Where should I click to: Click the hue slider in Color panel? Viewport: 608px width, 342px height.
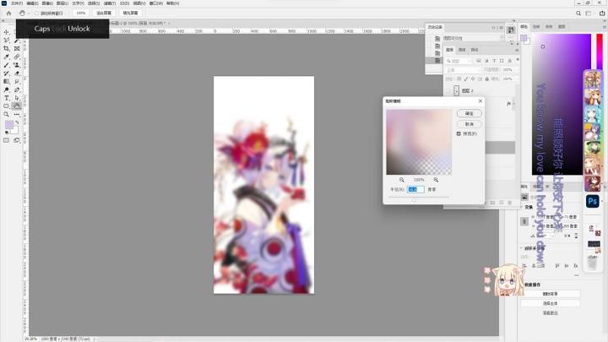point(600,52)
